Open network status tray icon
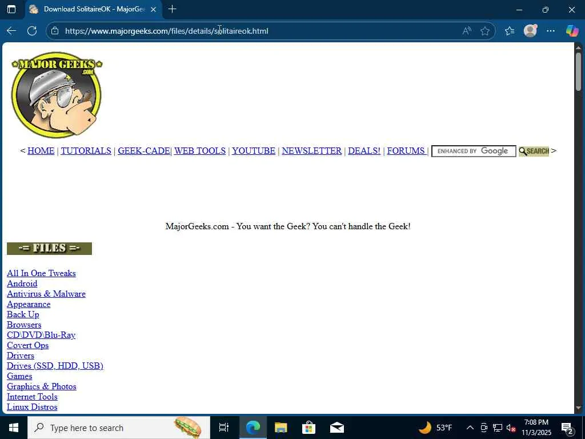585x439 pixels. 498,428
